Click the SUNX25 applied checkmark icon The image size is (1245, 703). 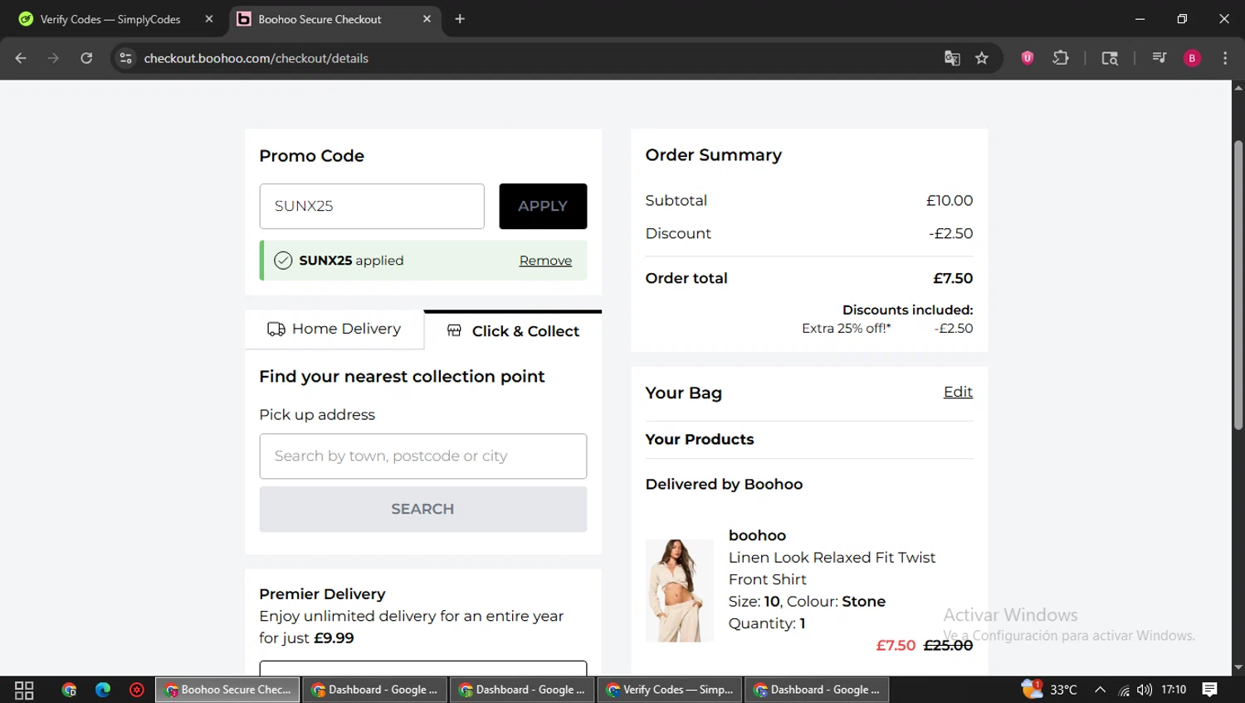click(x=283, y=261)
